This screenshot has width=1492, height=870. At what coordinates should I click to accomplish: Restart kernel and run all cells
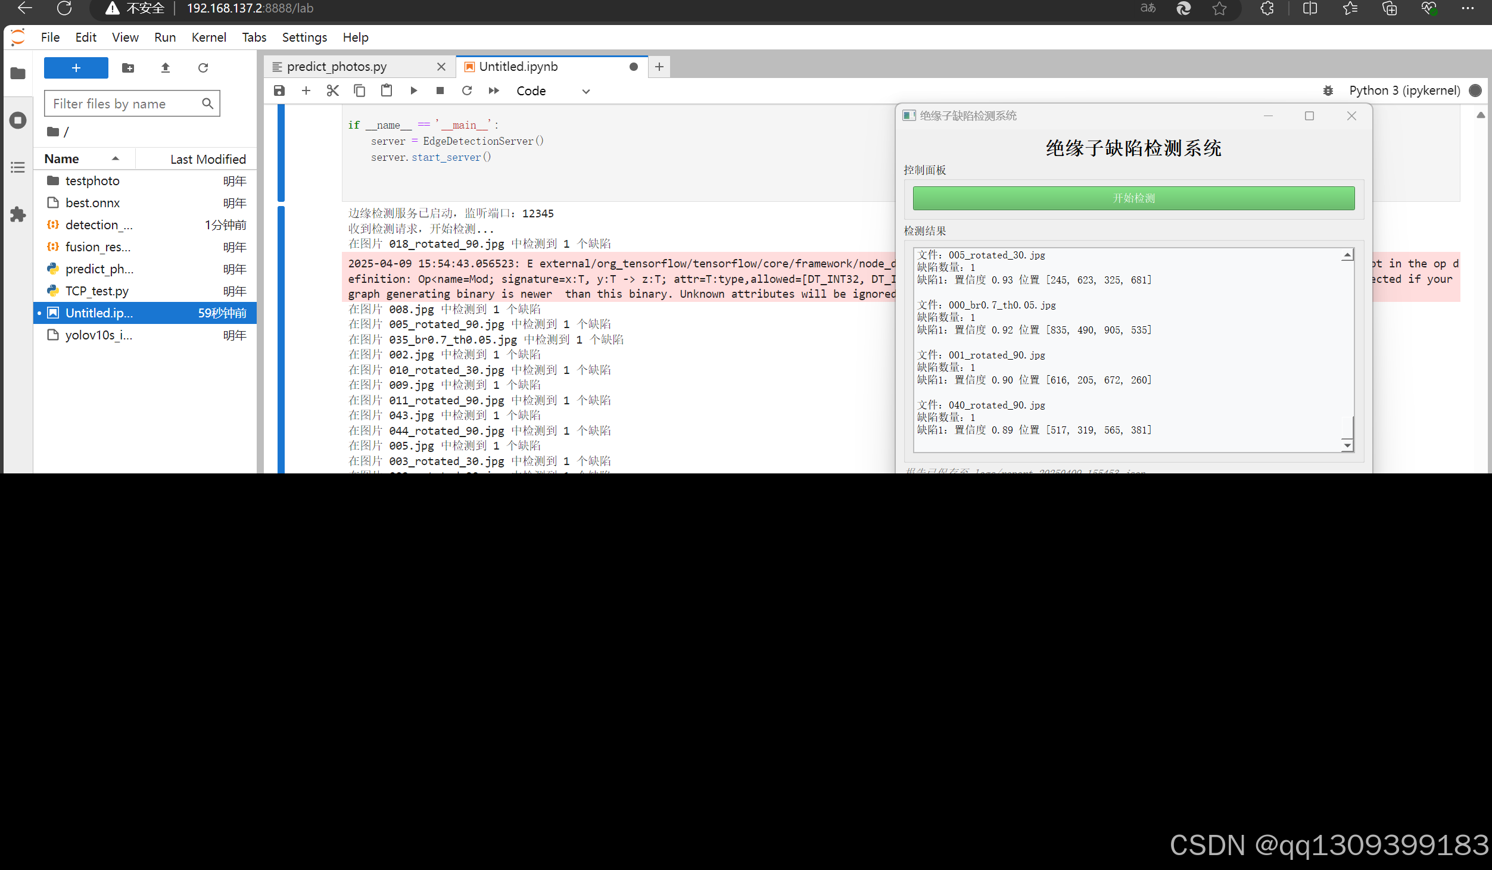[494, 91]
